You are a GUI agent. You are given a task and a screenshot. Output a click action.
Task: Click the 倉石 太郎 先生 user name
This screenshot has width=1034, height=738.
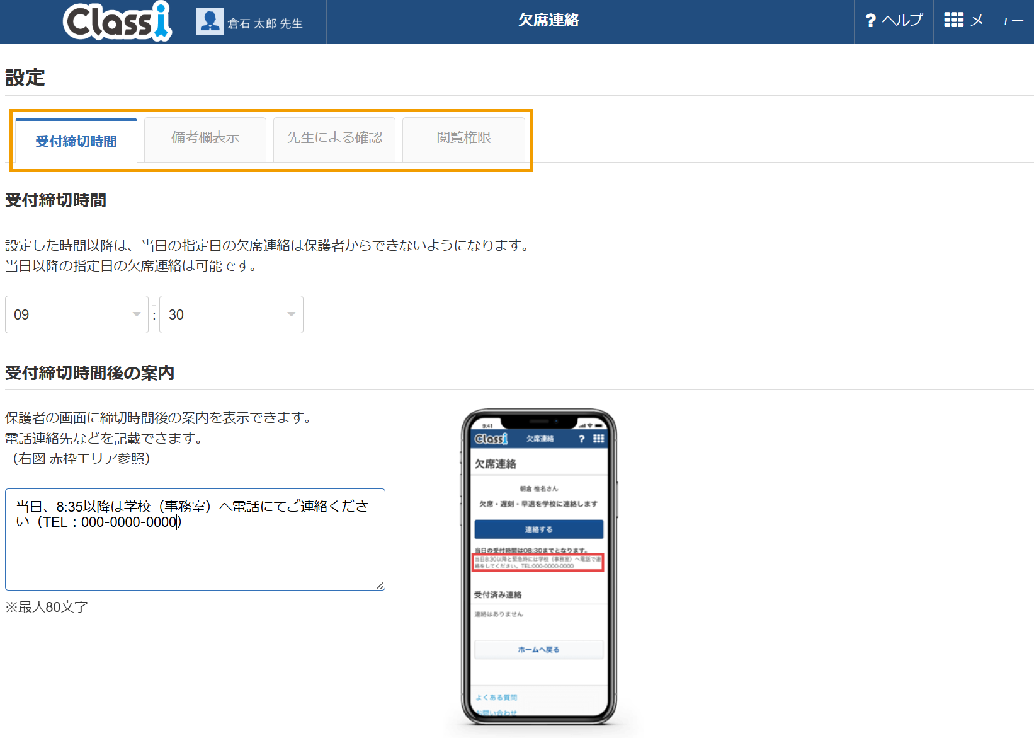[265, 23]
